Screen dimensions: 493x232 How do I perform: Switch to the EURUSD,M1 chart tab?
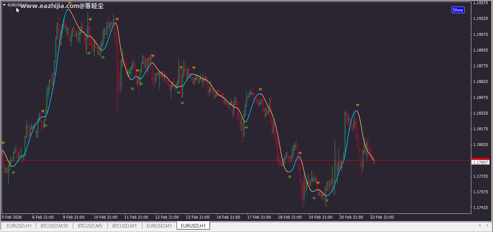(159, 226)
